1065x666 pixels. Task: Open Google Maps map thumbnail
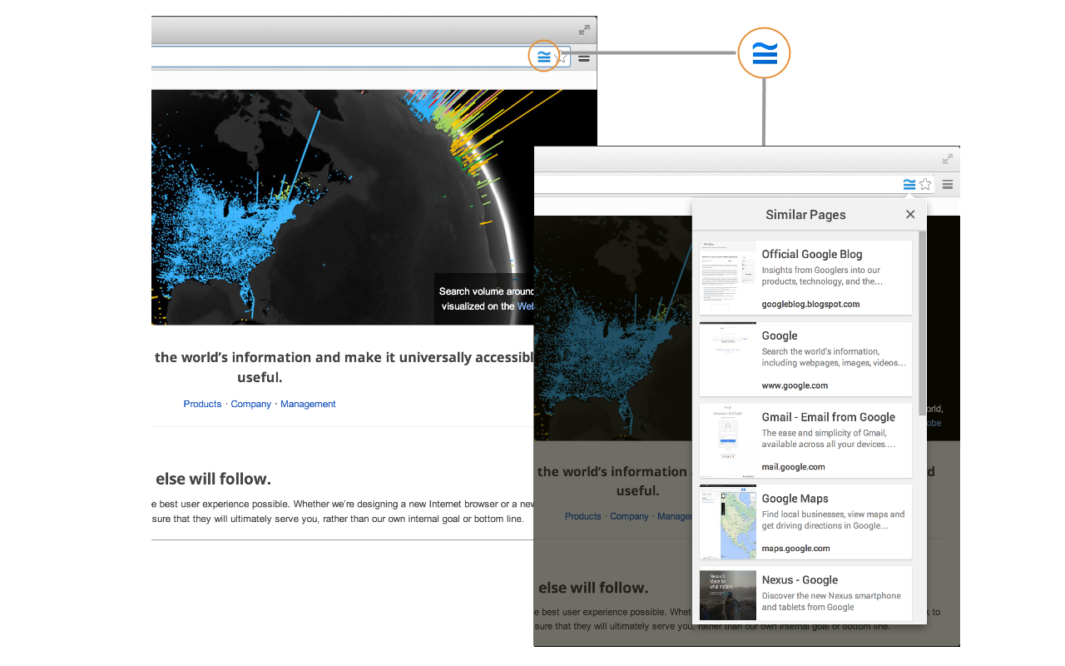728,522
